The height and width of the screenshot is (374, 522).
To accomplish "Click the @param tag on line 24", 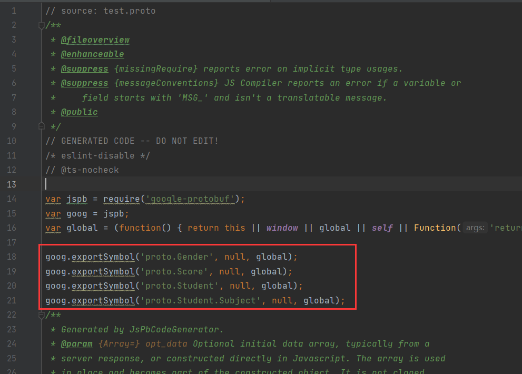I will [76, 344].
